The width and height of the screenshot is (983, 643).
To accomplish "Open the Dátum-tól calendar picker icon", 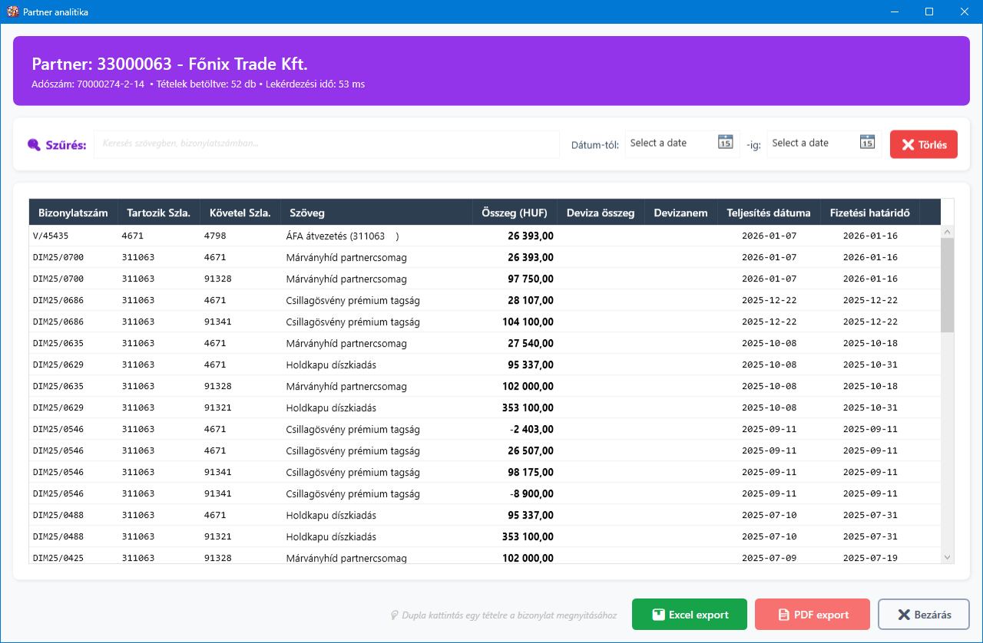I will (725, 142).
